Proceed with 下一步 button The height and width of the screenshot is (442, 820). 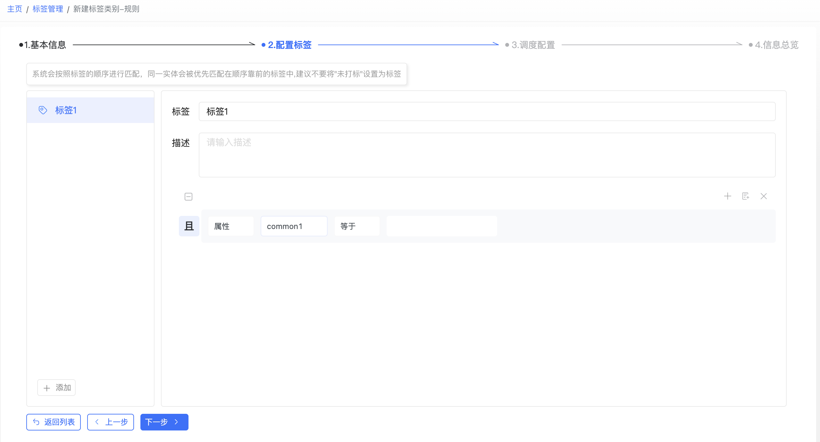(164, 422)
